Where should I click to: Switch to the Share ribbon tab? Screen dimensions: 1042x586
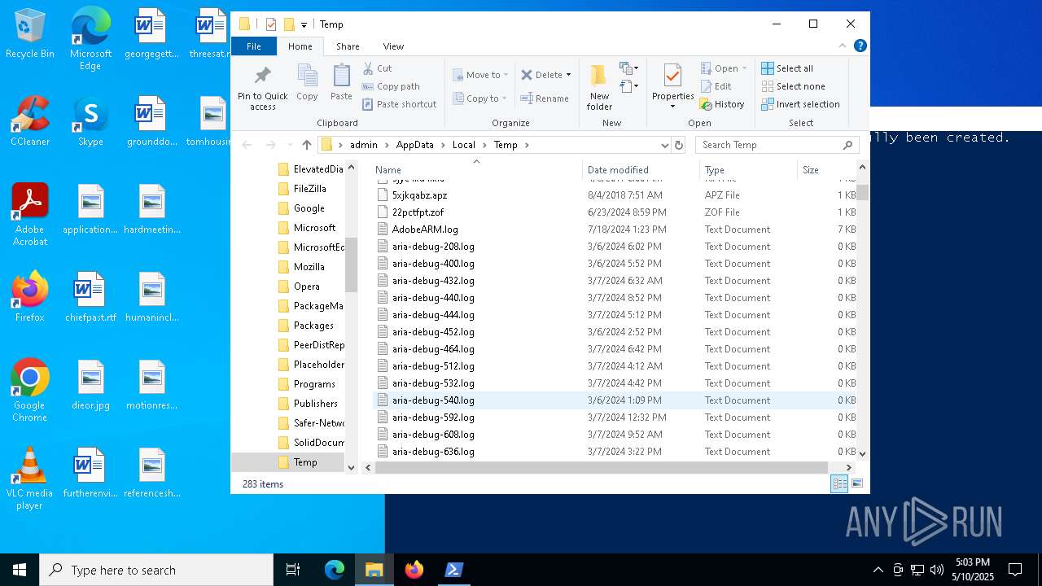pyautogui.click(x=348, y=46)
